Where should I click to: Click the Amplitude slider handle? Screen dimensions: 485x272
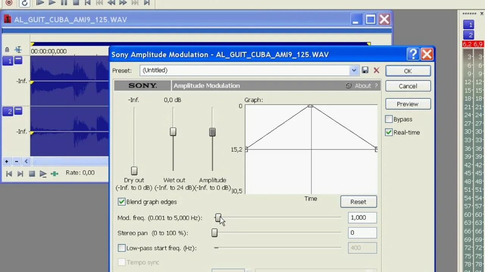pyautogui.click(x=213, y=132)
